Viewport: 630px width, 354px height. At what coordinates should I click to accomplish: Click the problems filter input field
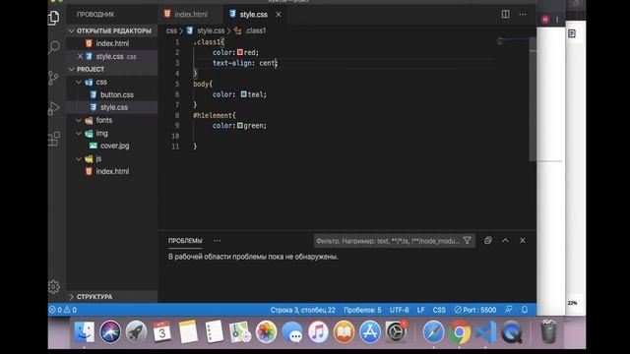click(388, 241)
